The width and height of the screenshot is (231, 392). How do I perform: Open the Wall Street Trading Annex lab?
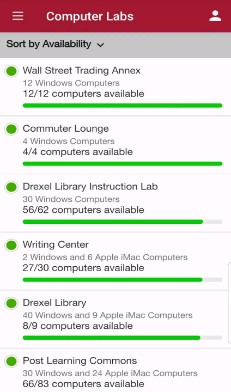(x=115, y=87)
